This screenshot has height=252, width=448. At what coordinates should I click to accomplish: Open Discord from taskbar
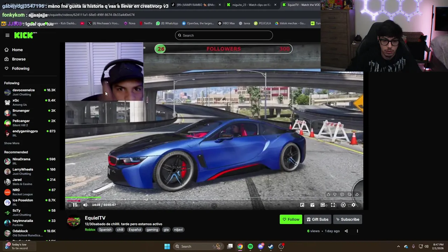[x=260, y=246]
